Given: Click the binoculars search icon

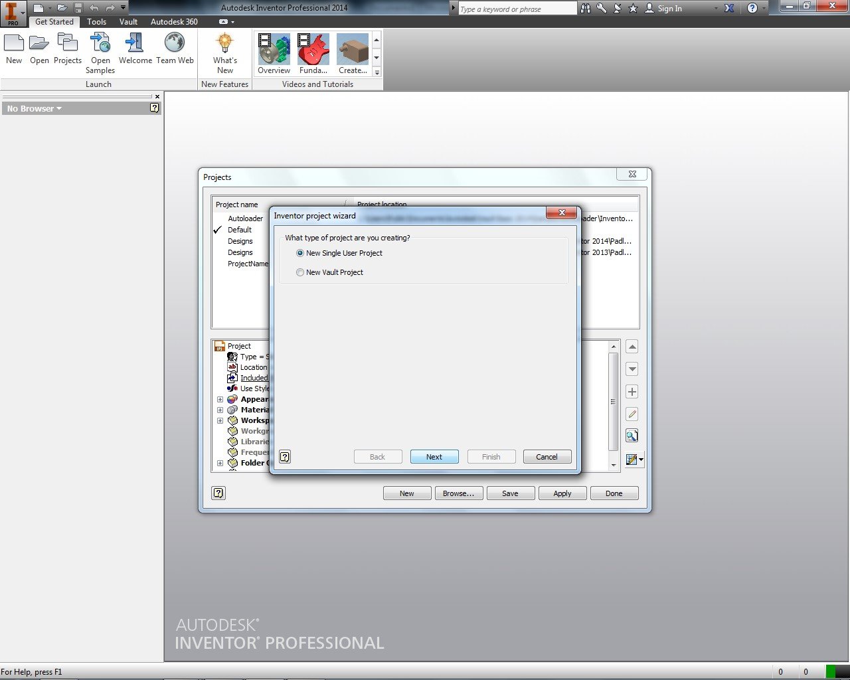Looking at the screenshot, I should (x=586, y=8).
